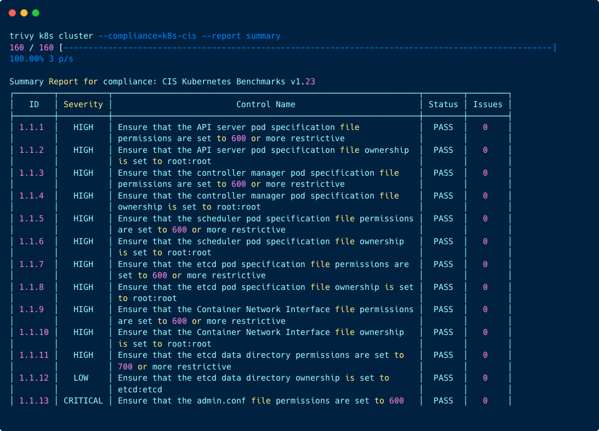Click the LOW severity cell
Image resolution: width=599 pixels, height=431 pixels.
tap(81, 378)
